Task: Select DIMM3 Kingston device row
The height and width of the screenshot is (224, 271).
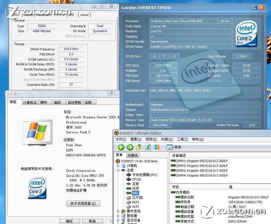Action: coord(199,170)
